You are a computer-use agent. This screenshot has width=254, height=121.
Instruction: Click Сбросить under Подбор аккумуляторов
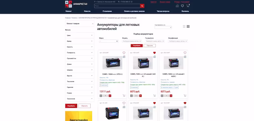point(150,46)
